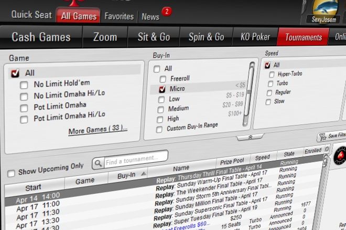
Task: Sort by Prize Pool column
Action: (x=232, y=162)
